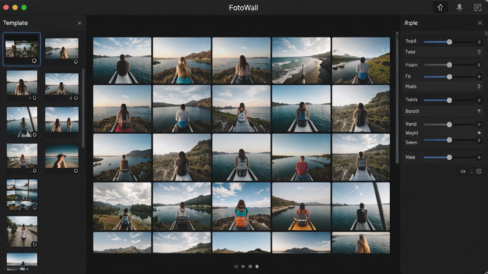Choose the multi-photo grid template thumbnail
This screenshot has height=274, width=488.
tap(22, 195)
